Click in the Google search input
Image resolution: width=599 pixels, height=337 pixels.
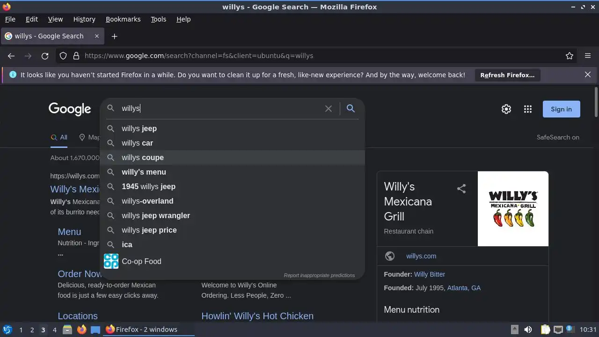[220, 109]
